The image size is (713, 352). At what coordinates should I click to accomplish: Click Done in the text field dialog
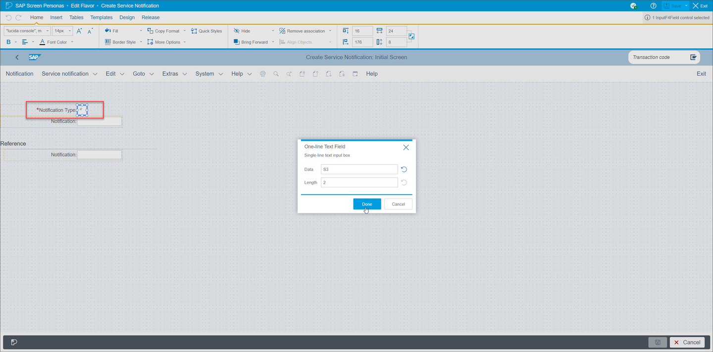[x=367, y=204]
